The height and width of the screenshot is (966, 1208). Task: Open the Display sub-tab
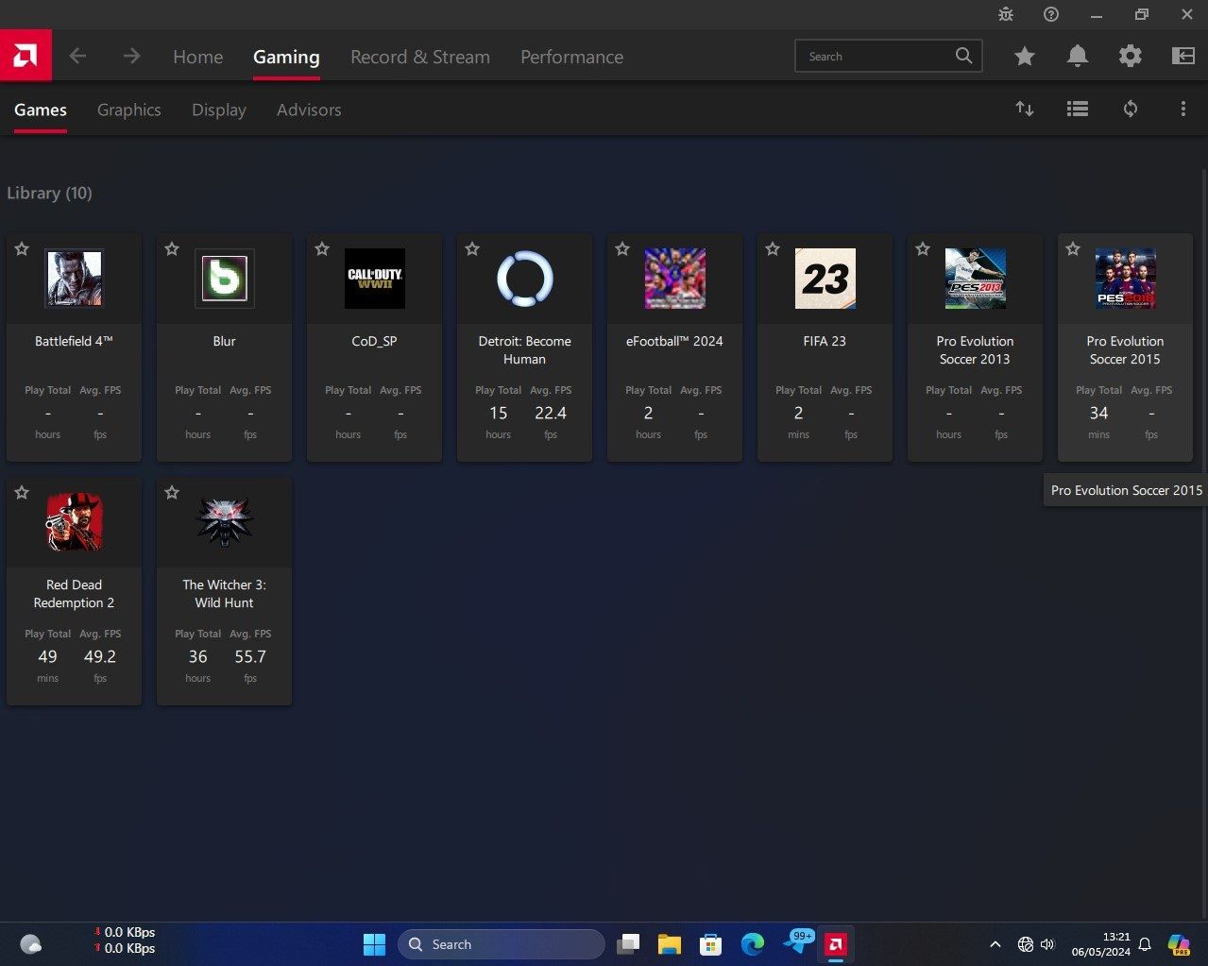click(219, 110)
